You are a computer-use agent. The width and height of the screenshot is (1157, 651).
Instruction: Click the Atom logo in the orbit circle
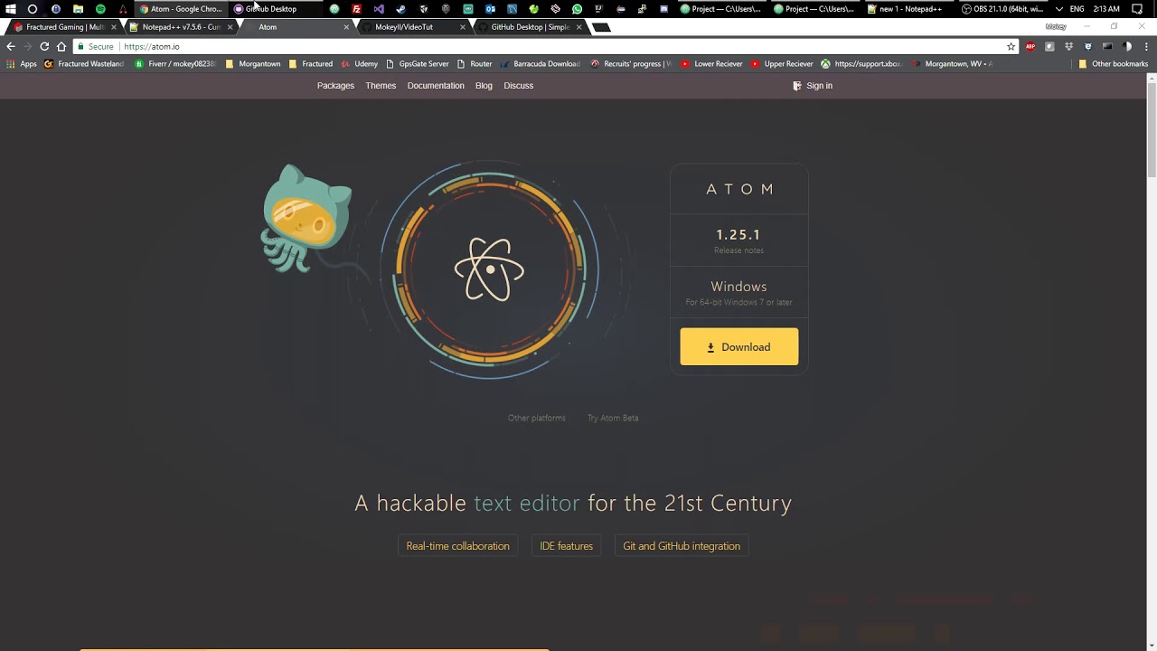point(489,269)
